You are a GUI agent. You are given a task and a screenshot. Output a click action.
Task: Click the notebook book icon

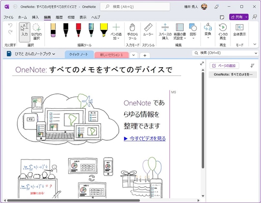point(9,54)
